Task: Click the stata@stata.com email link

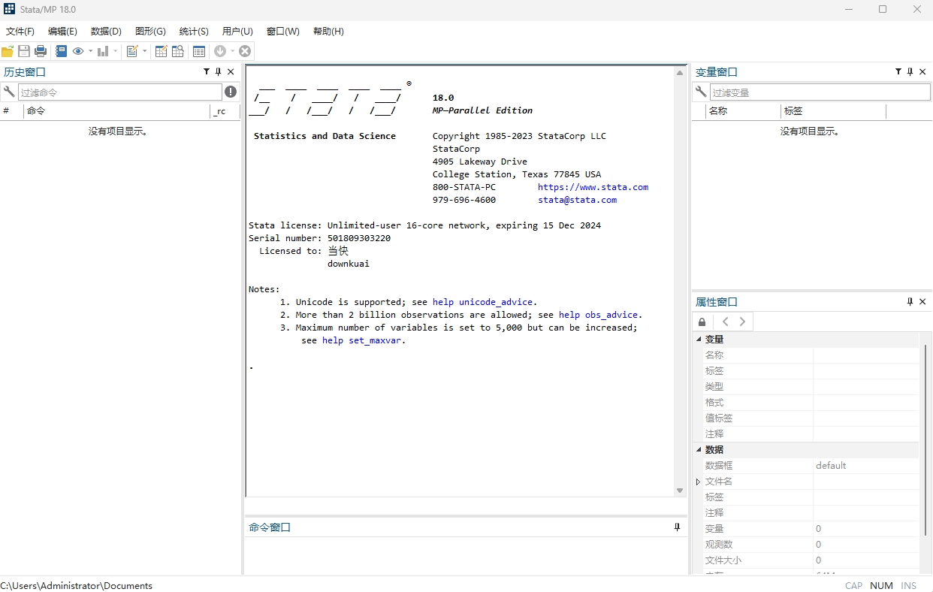Action: [x=577, y=200]
